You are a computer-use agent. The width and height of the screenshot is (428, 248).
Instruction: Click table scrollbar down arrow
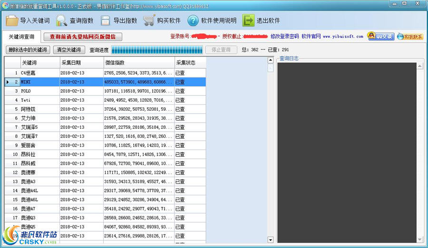click(x=270, y=240)
